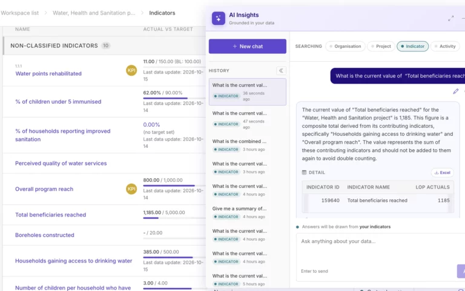Download detail table as Excel
Image resolution: width=465 pixels, height=291 pixels.
(442, 173)
